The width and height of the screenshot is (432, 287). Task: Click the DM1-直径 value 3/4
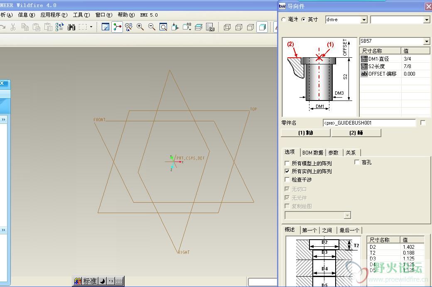click(407, 59)
